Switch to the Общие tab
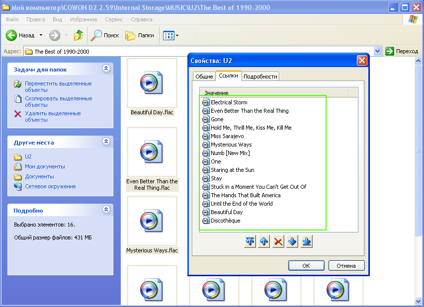The width and height of the screenshot is (424, 307). (204, 77)
